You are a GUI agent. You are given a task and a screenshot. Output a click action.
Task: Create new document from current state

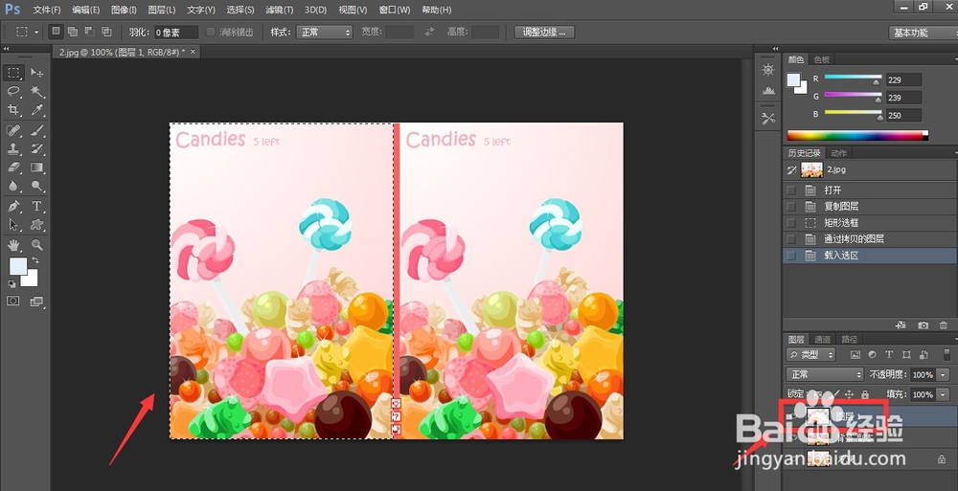pos(901,325)
